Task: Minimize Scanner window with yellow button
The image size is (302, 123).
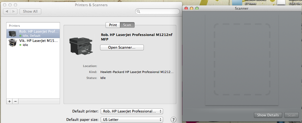Action: [x=192, y=8]
